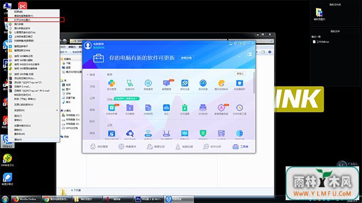Open Windows Start button on taskbar
Image resolution: width=362 pixels, height=203 pixels.
5,199
